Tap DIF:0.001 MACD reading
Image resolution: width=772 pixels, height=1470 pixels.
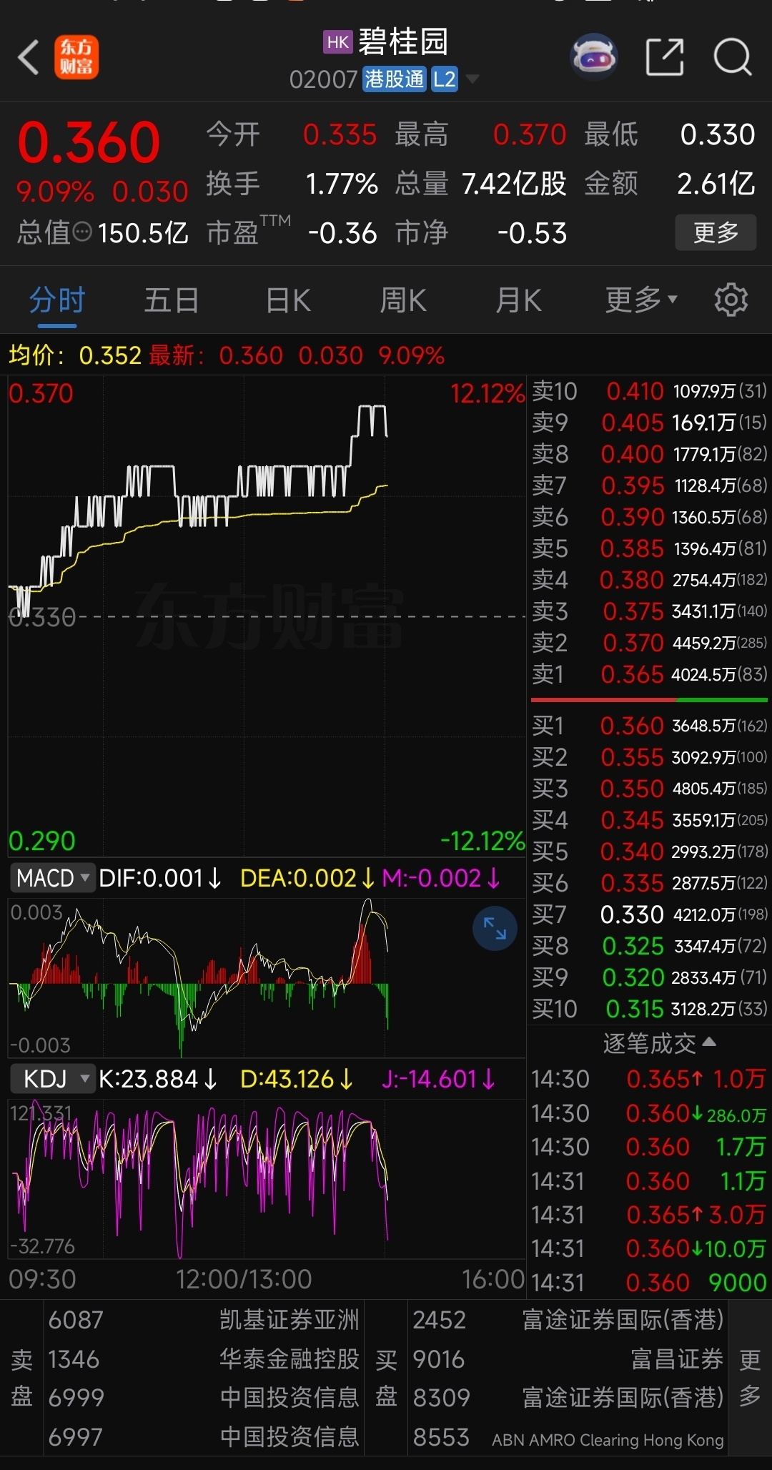click(160, 878)
